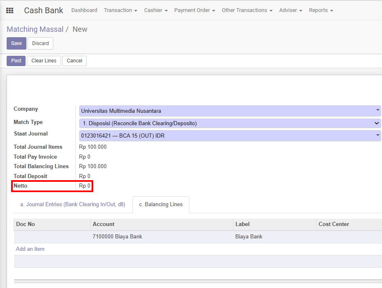
Task: Expand the Adviser menu
Action: point(290,10)
